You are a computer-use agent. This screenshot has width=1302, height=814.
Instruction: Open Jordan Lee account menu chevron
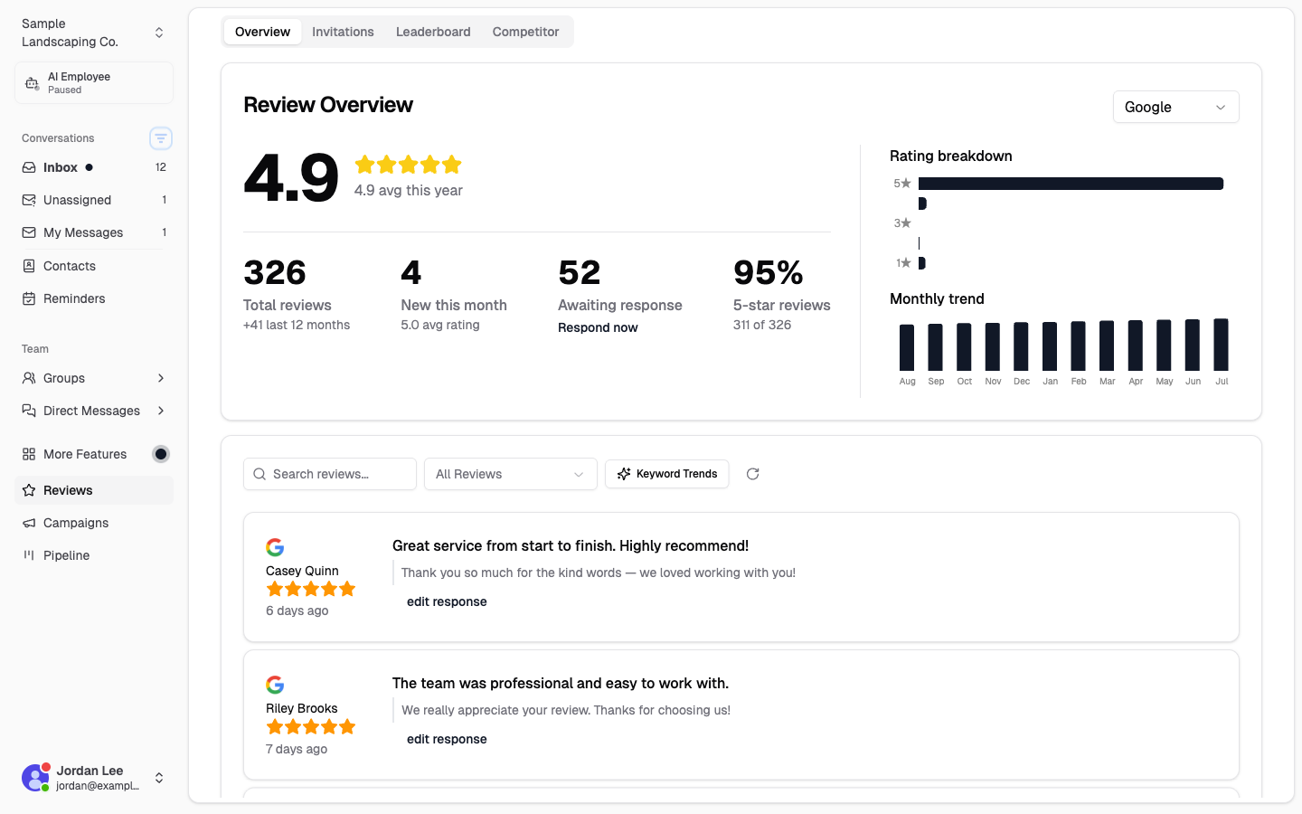coord(159,778)
